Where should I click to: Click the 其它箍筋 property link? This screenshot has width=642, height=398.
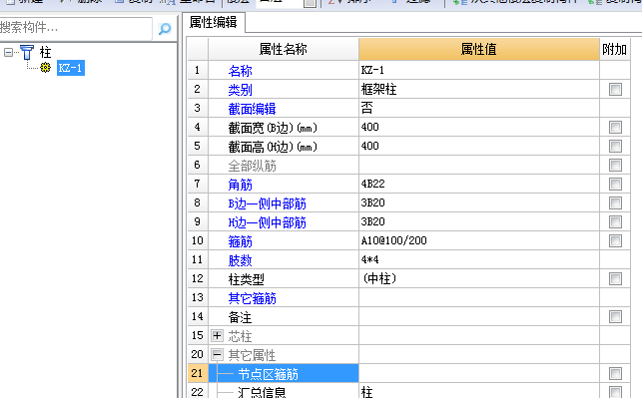pos(253,298)
